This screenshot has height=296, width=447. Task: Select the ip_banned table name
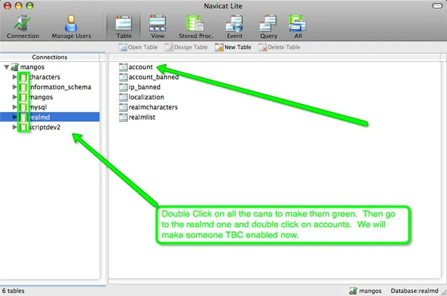(x=145, y=87)
